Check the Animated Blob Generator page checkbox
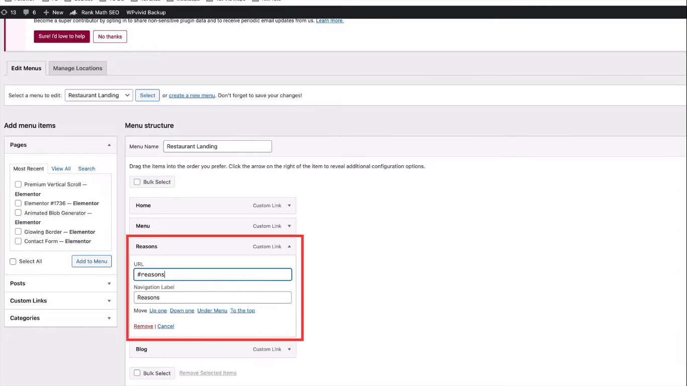 (x=18, y=213)
